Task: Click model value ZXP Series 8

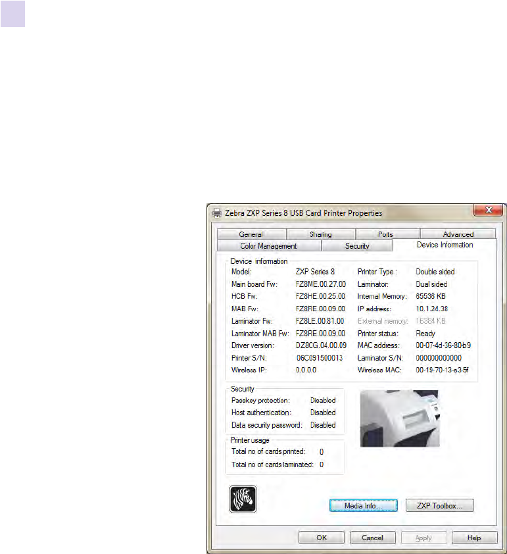Action: coord(315,272)
